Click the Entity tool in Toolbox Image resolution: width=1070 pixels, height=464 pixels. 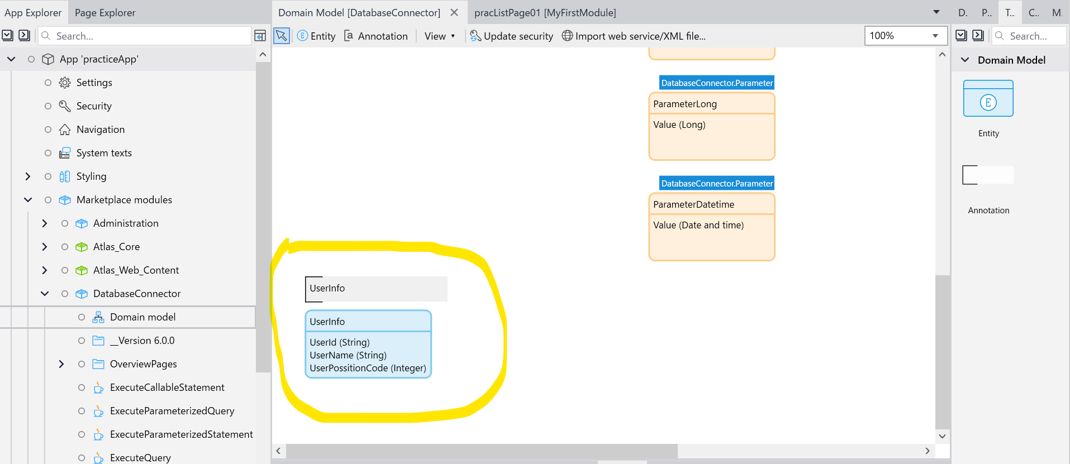coord(988,109)
